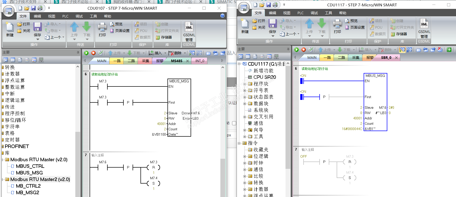
Task: Click Save (保存) icon in CDU0107 window
Action: click(37, 27)
